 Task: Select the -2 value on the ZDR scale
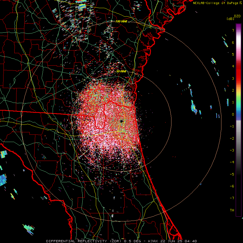tap(232, 139)
